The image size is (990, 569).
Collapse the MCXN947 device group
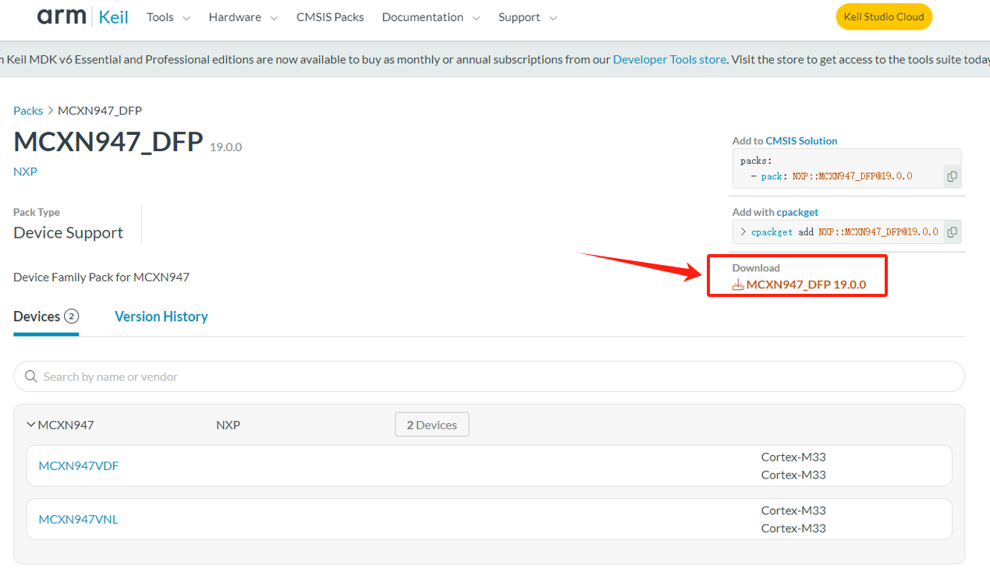pyautogui.click(x=31, y=425)
